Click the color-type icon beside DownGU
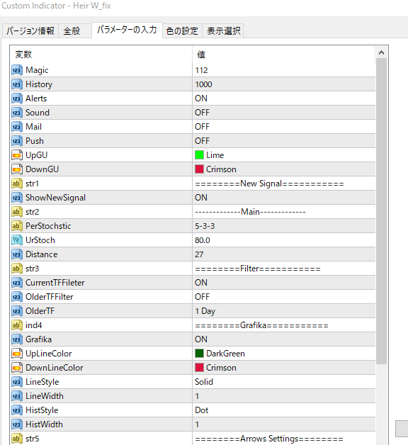Viewport: 408px width, 445px height. (x=17, y=169)
